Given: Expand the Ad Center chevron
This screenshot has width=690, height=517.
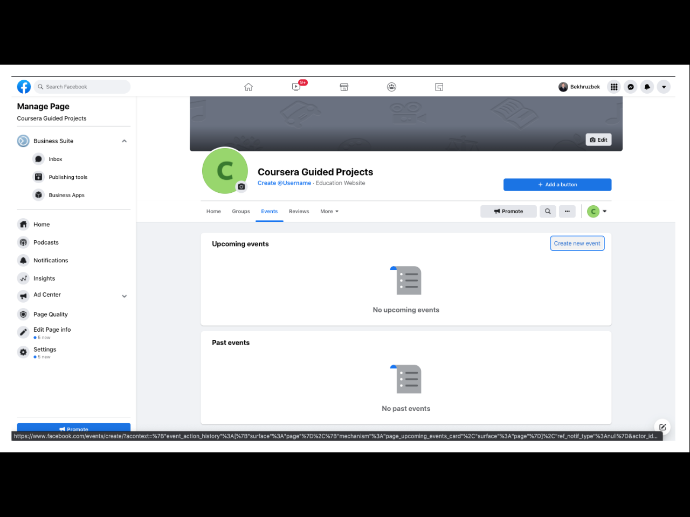Looking at the screenshot, I should [x=125, y=296].
